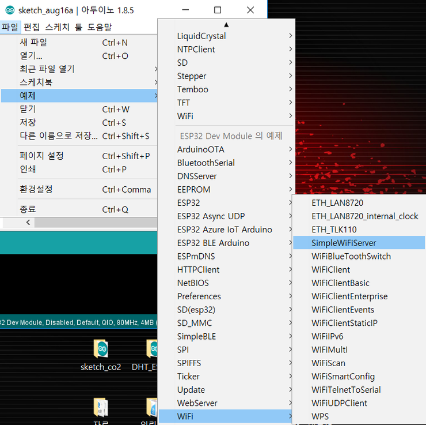Click Arduino logo in title bar
This screenshot has height=425, width=426.
tap(10, 10)
